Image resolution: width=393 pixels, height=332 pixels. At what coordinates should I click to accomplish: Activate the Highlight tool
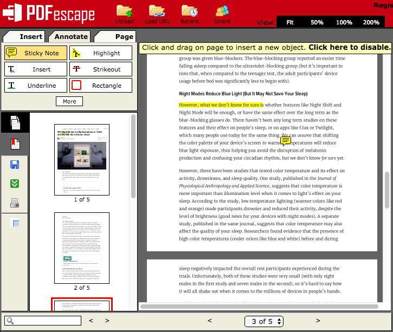point(101,53)
